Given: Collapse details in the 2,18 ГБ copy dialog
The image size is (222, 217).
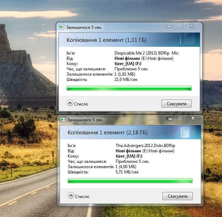Looking at the screenshot, I should point(71,196).
